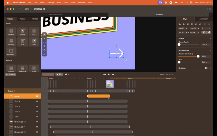Fast forward to the end of animation
Viewport: 217px width, 136px height.
coord(113,75)
